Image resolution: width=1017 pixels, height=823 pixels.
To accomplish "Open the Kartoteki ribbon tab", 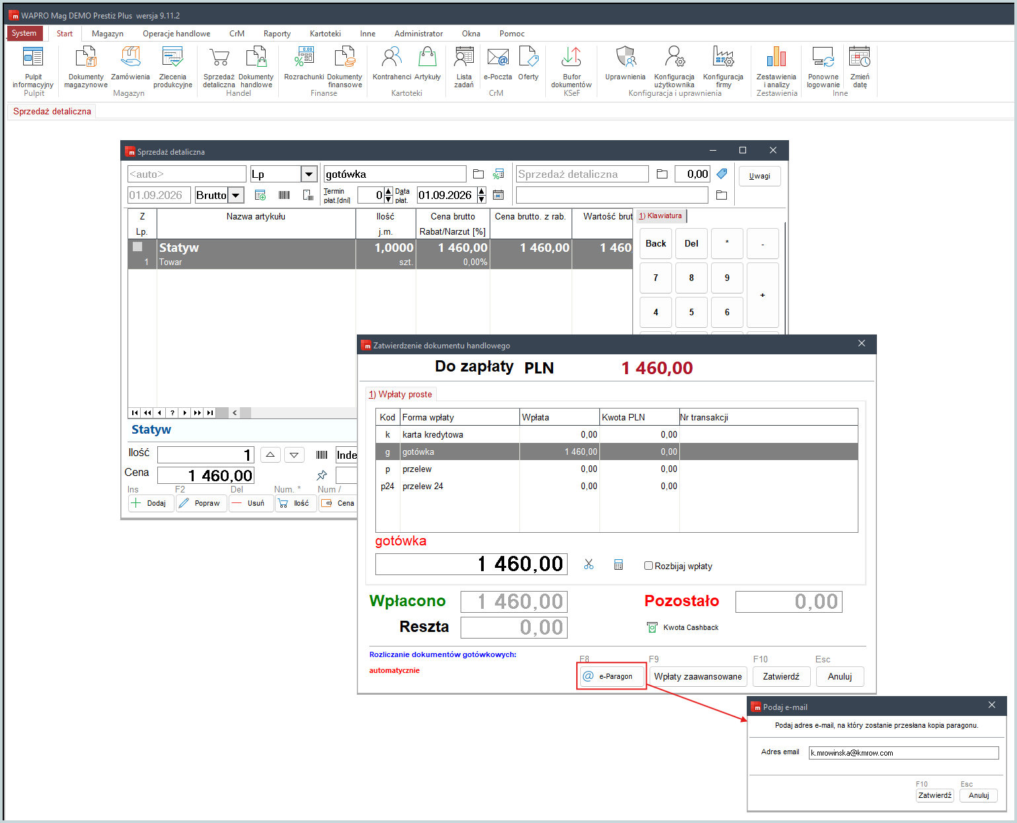I will click(x=325, y=34).
